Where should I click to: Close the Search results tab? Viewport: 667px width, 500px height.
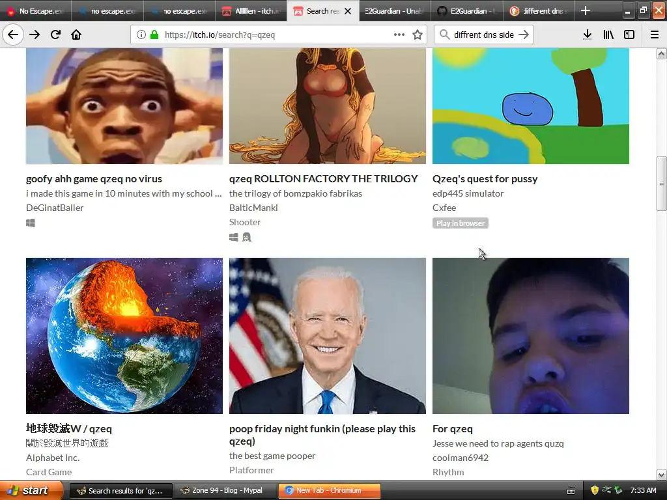coord(348,11)
